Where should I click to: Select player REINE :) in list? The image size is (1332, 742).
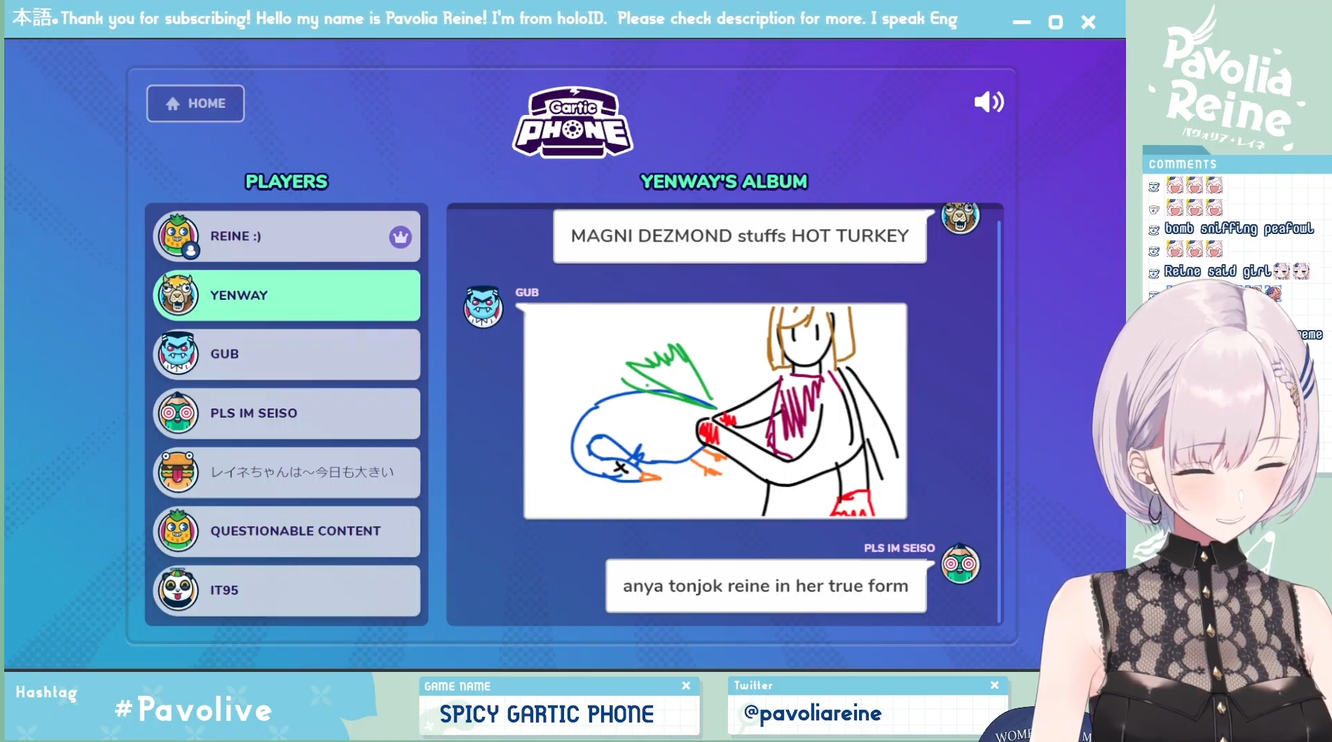click(287, 236)
